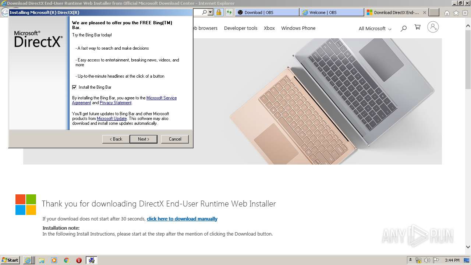
Task: Click the network status tray icon
Action: [418, 260]
